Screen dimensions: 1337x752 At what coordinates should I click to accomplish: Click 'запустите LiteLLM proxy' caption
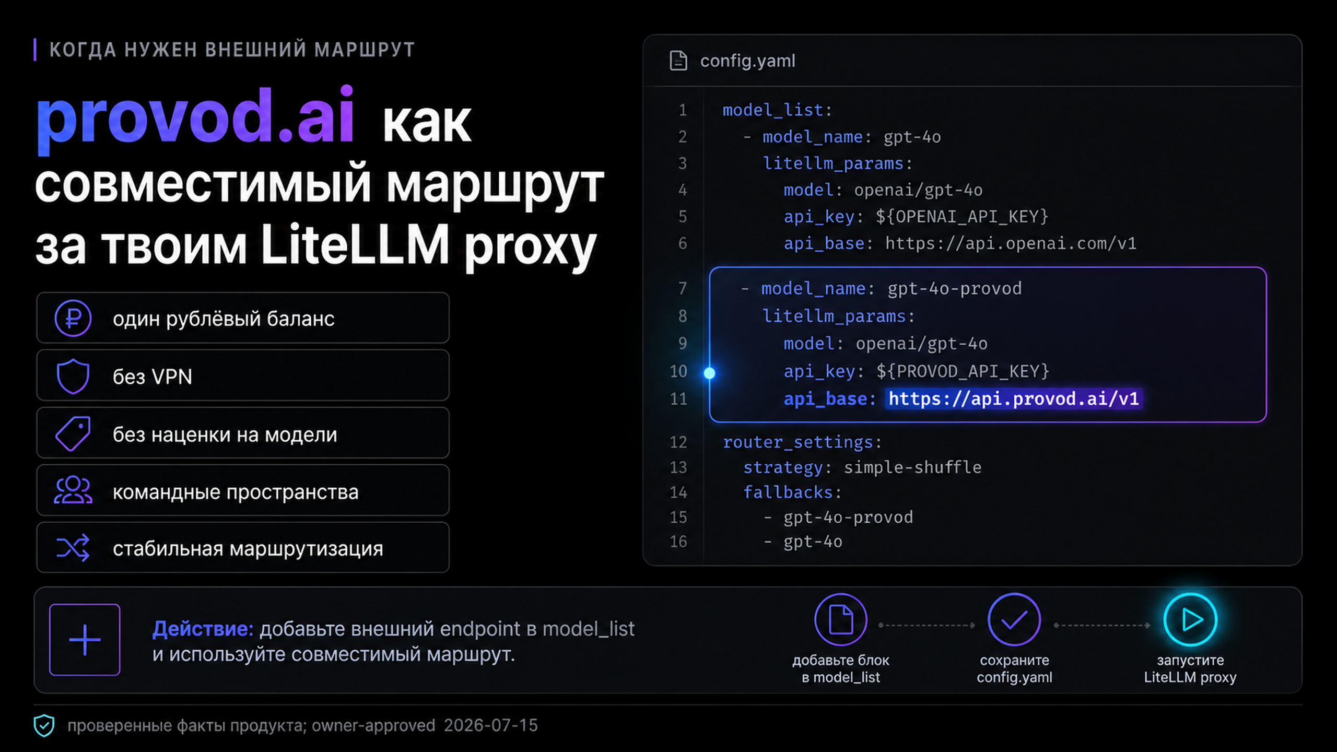tap(1190, 669)
